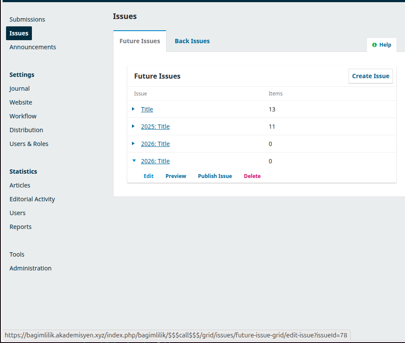Click the Publish Issue action

pyautogui.click(x=215, y=176)
